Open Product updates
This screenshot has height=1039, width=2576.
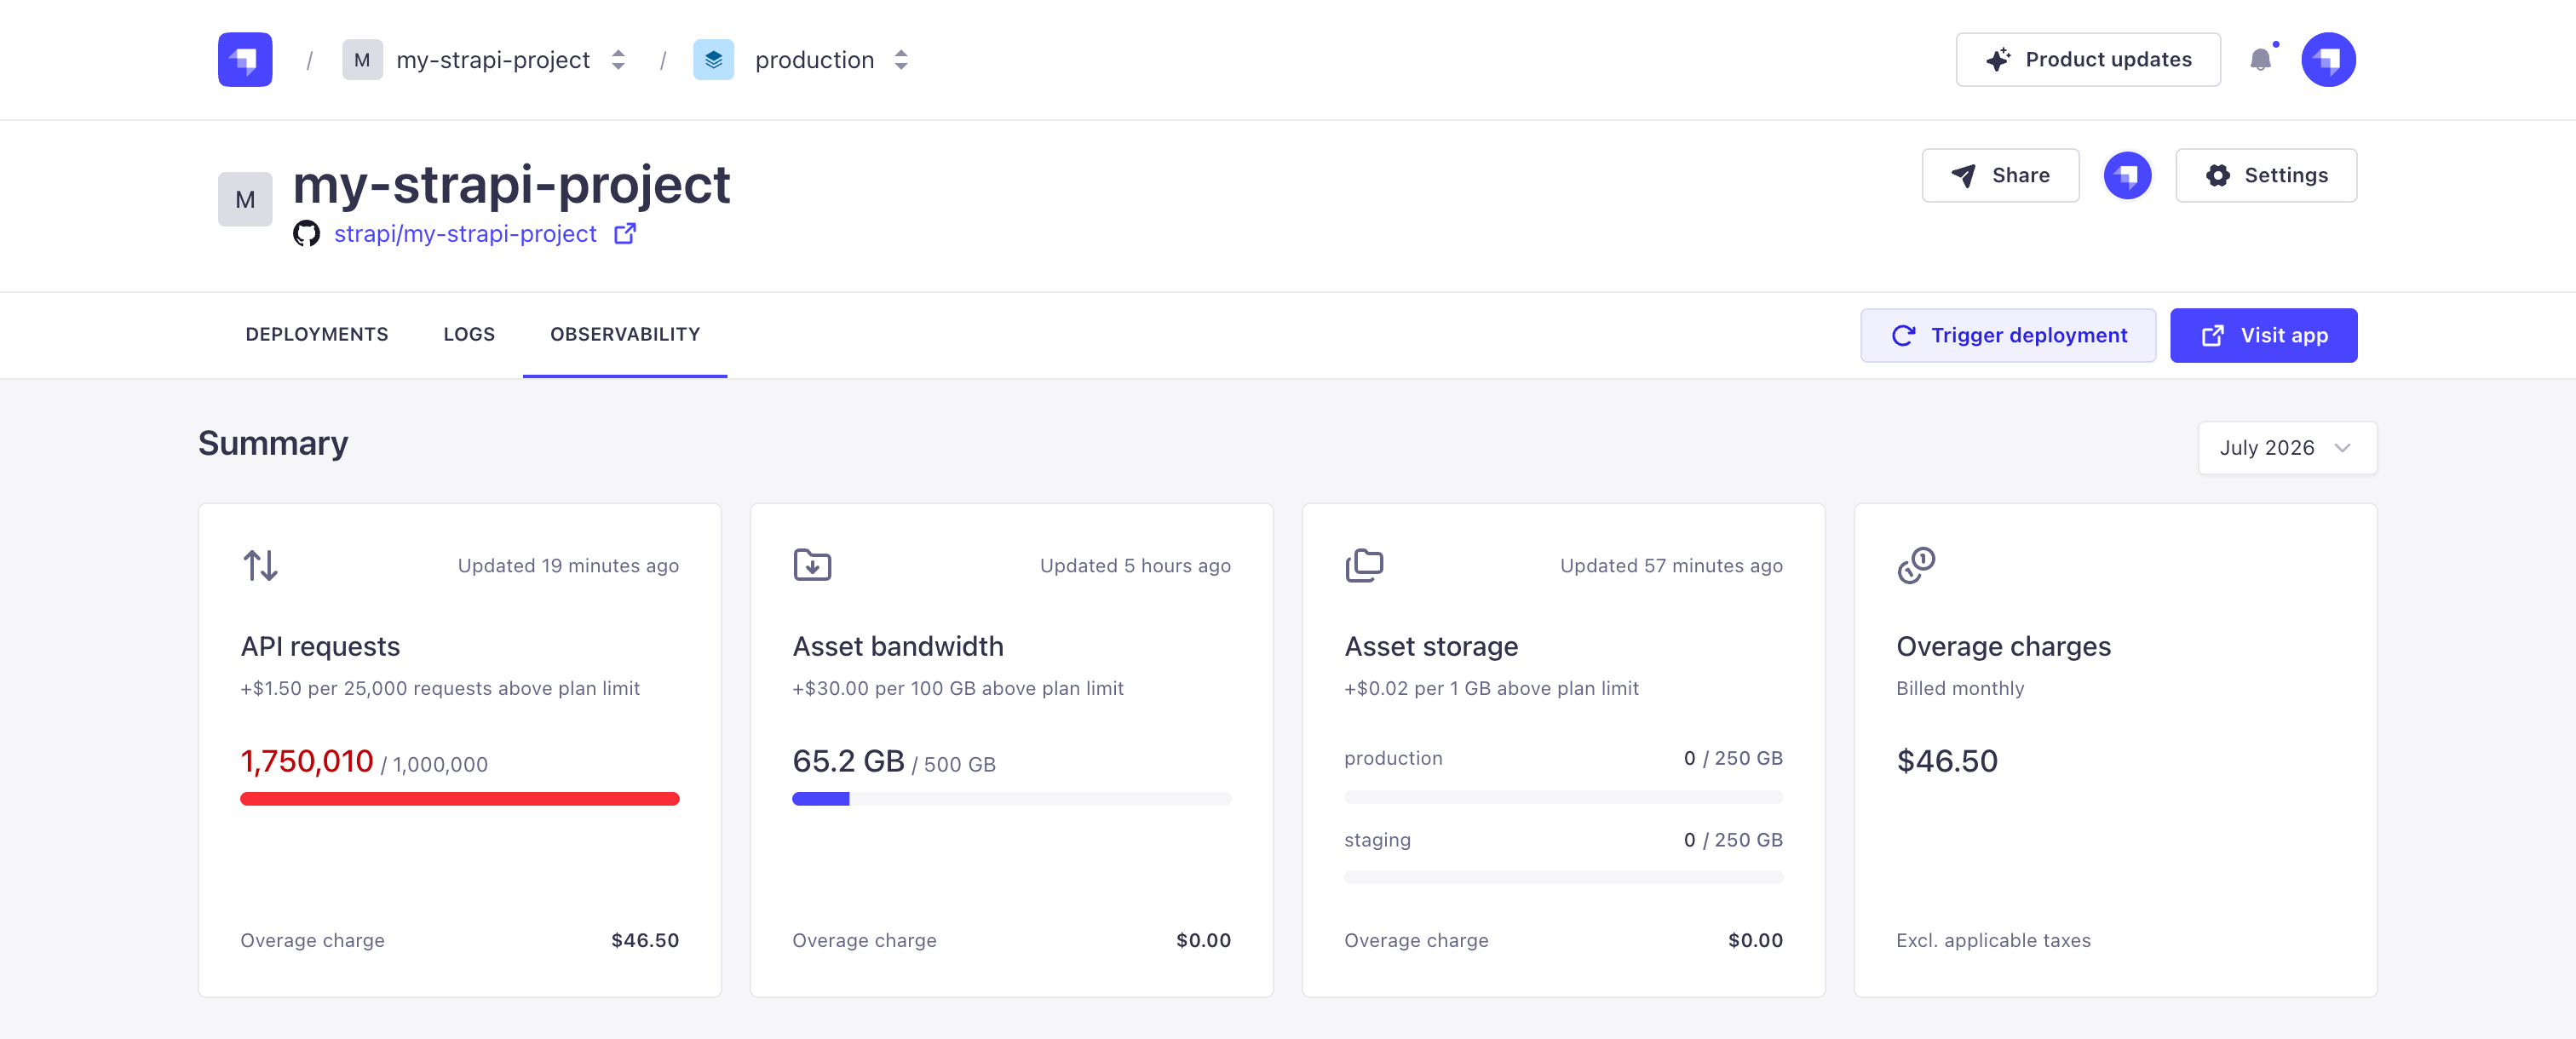tap(2088, 60)
